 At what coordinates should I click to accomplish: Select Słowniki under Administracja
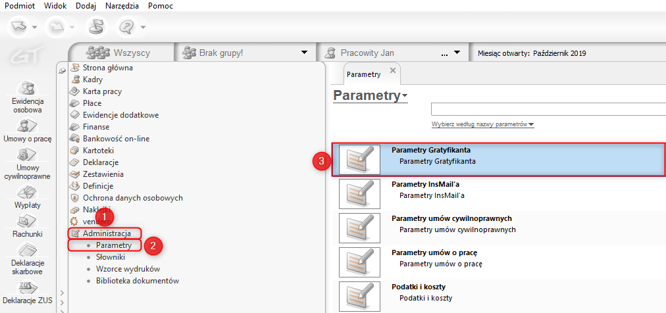pyautogui.click(x=110, y=257)
